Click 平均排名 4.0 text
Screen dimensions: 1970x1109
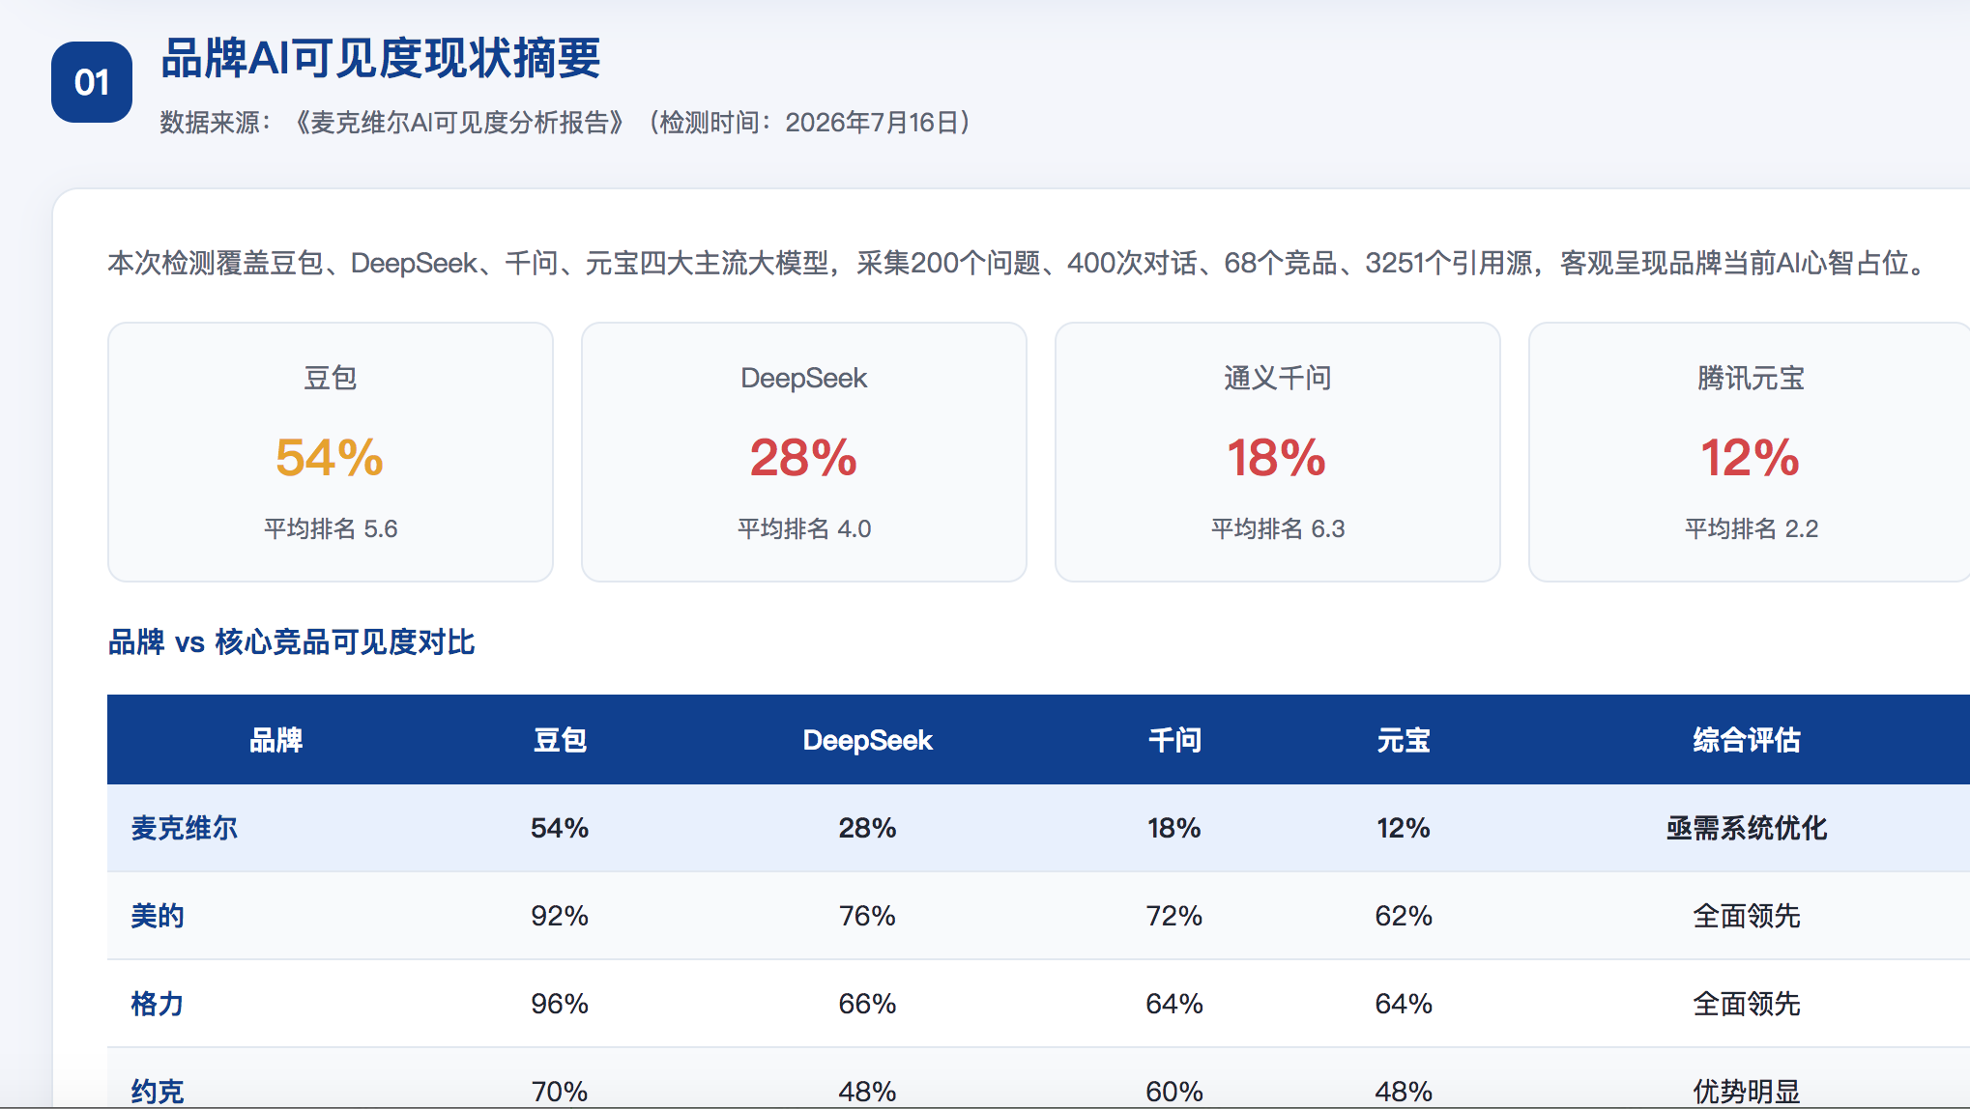click(x=804, y=528)
